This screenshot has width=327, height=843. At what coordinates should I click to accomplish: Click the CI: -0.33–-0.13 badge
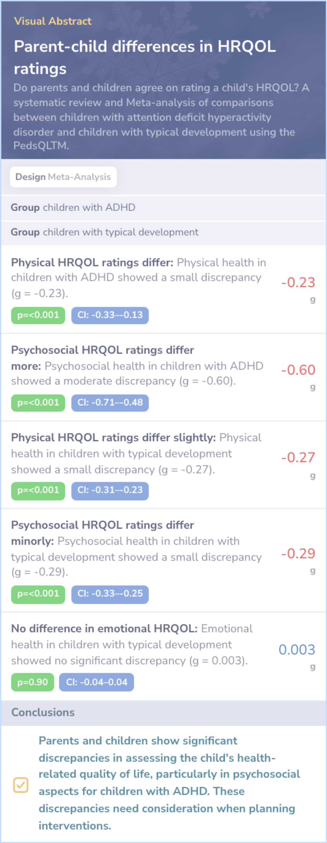pos(110,315)
